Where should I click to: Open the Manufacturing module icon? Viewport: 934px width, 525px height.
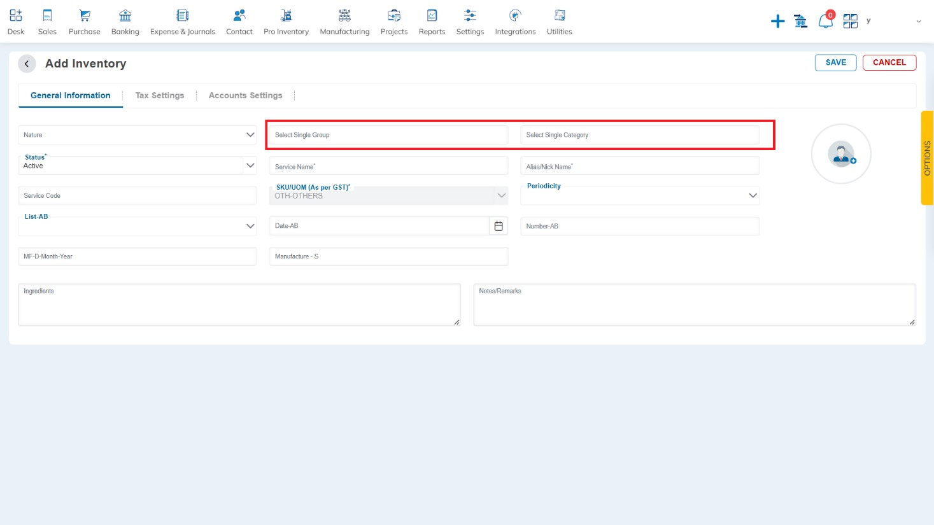(344, 16)
